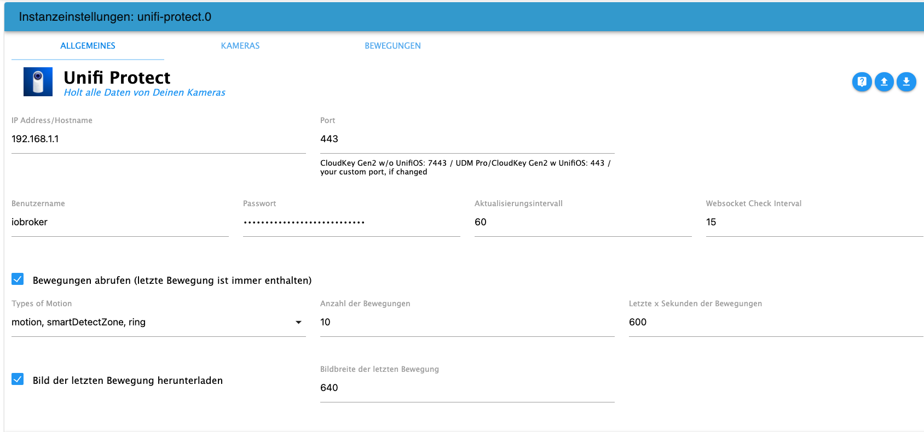Click the Port field showing 443
This screenshot has height=432, width=924.
point(467,139)
